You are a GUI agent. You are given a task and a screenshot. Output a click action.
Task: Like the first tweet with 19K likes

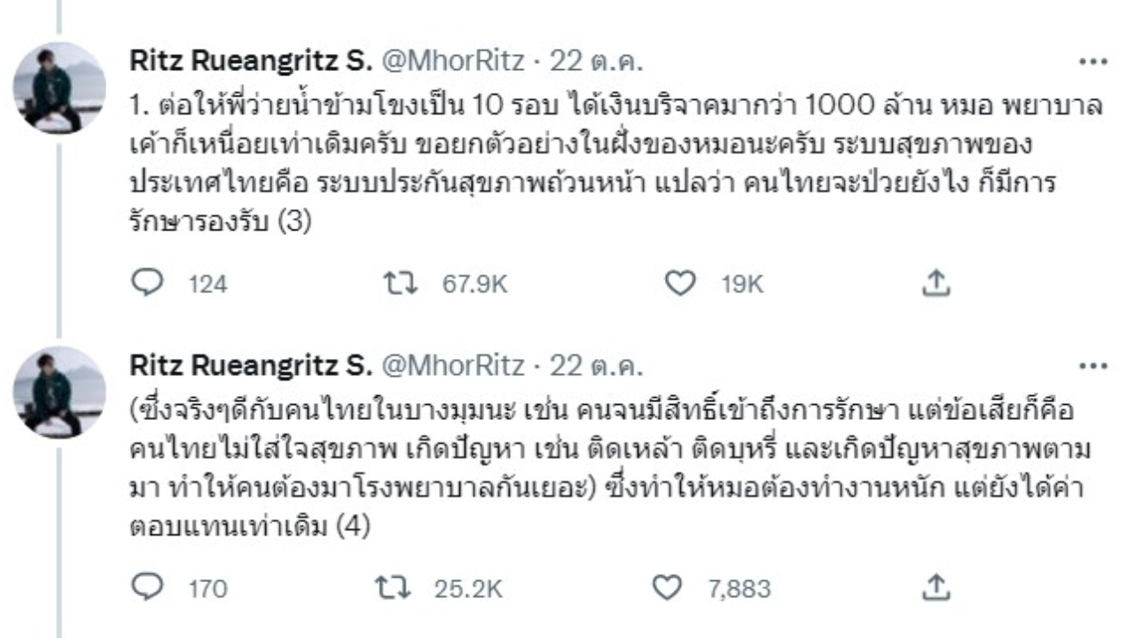(x=678, y=284)
